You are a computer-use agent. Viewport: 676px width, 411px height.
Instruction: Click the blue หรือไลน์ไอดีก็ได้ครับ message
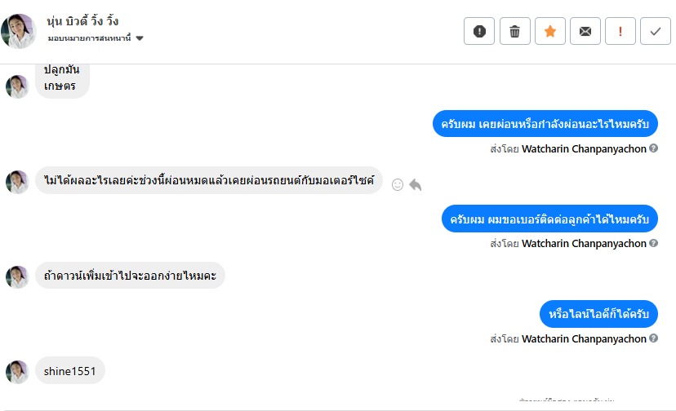pyautogui.click(x=598, y=315)
